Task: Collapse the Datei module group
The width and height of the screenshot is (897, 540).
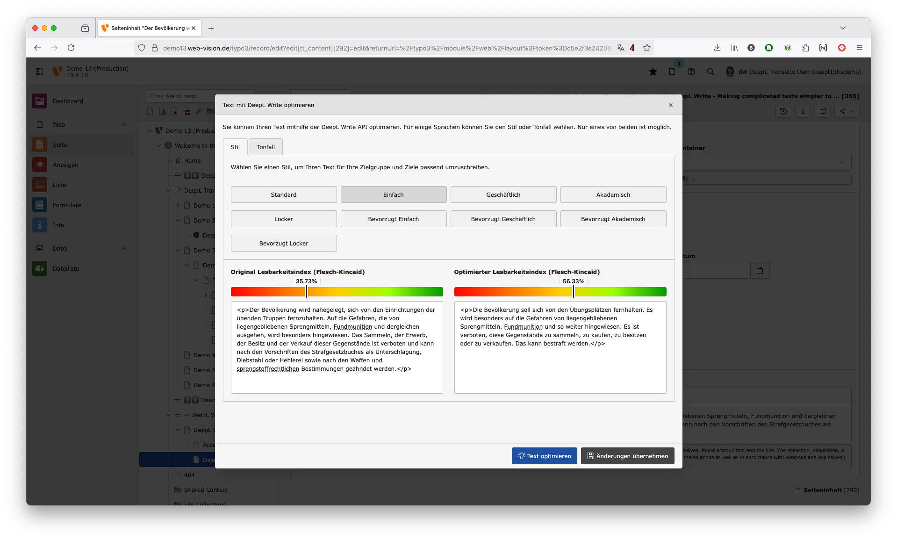Action: (124, 248)
